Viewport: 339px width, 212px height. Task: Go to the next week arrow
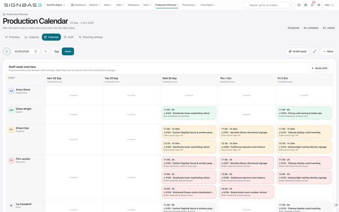pyautogui.click(x=45, y=51)
